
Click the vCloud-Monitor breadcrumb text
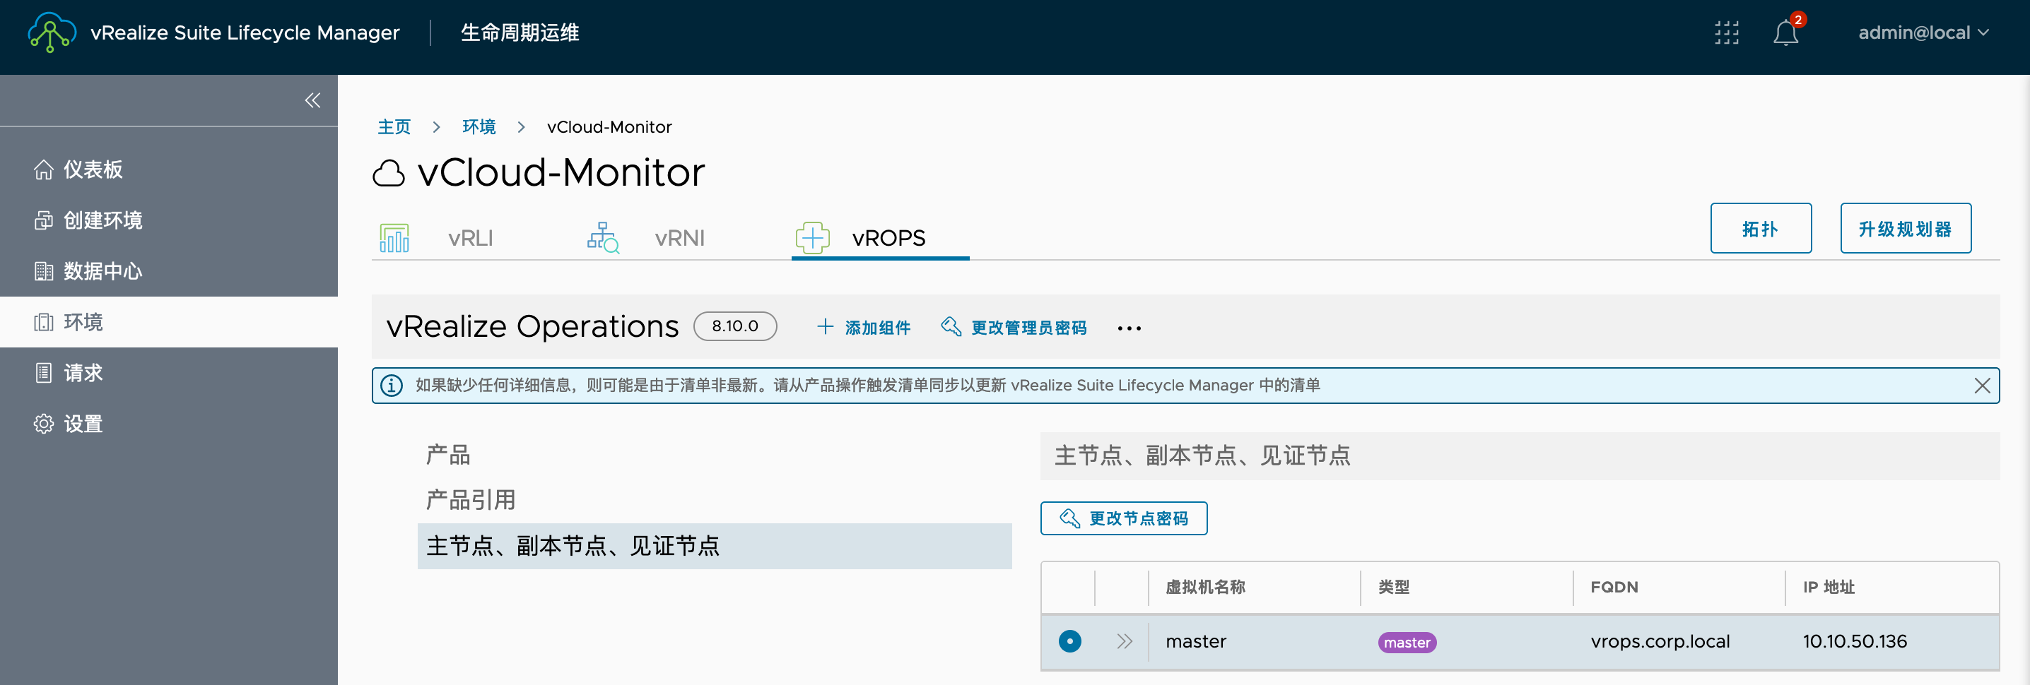point(609,127)
